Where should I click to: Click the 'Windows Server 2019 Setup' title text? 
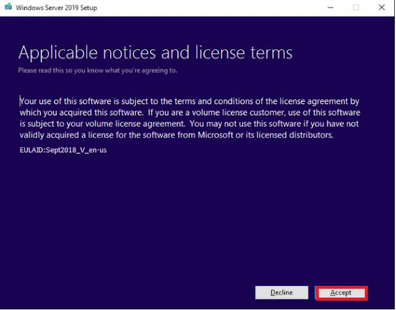(56, 7)
